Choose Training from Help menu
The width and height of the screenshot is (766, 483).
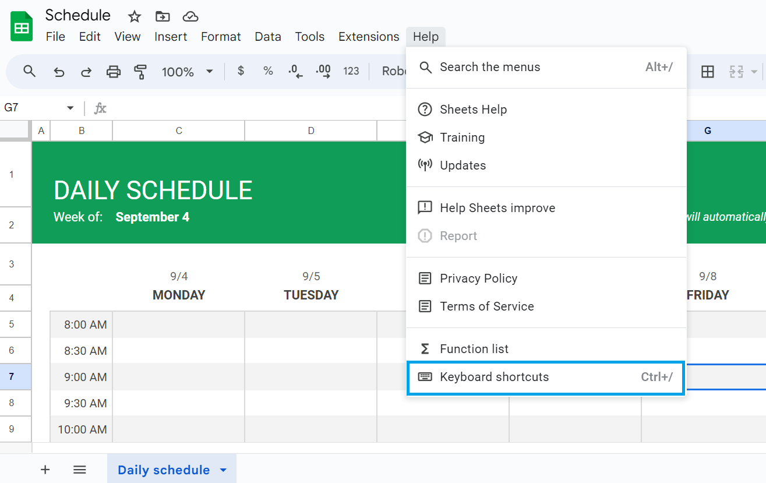click(546, 138)
